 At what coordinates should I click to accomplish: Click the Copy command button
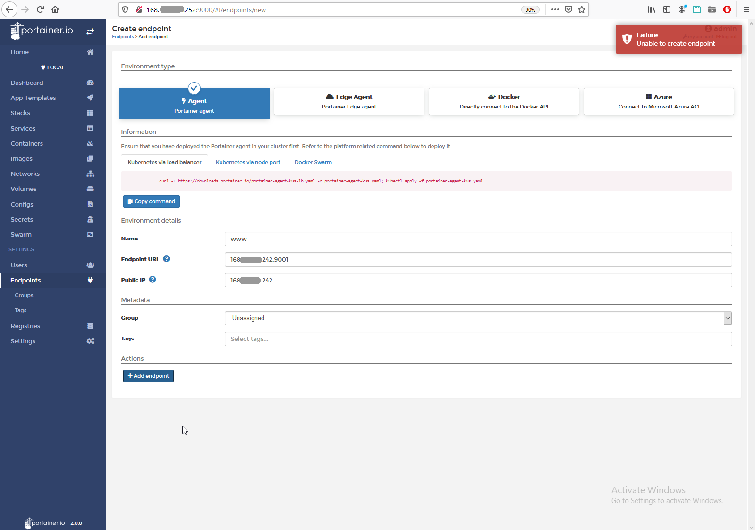pos(152,201)
